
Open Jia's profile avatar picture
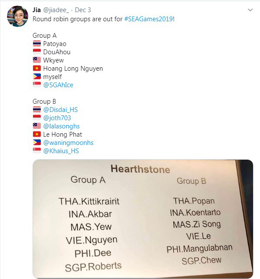tap(17, 16)
